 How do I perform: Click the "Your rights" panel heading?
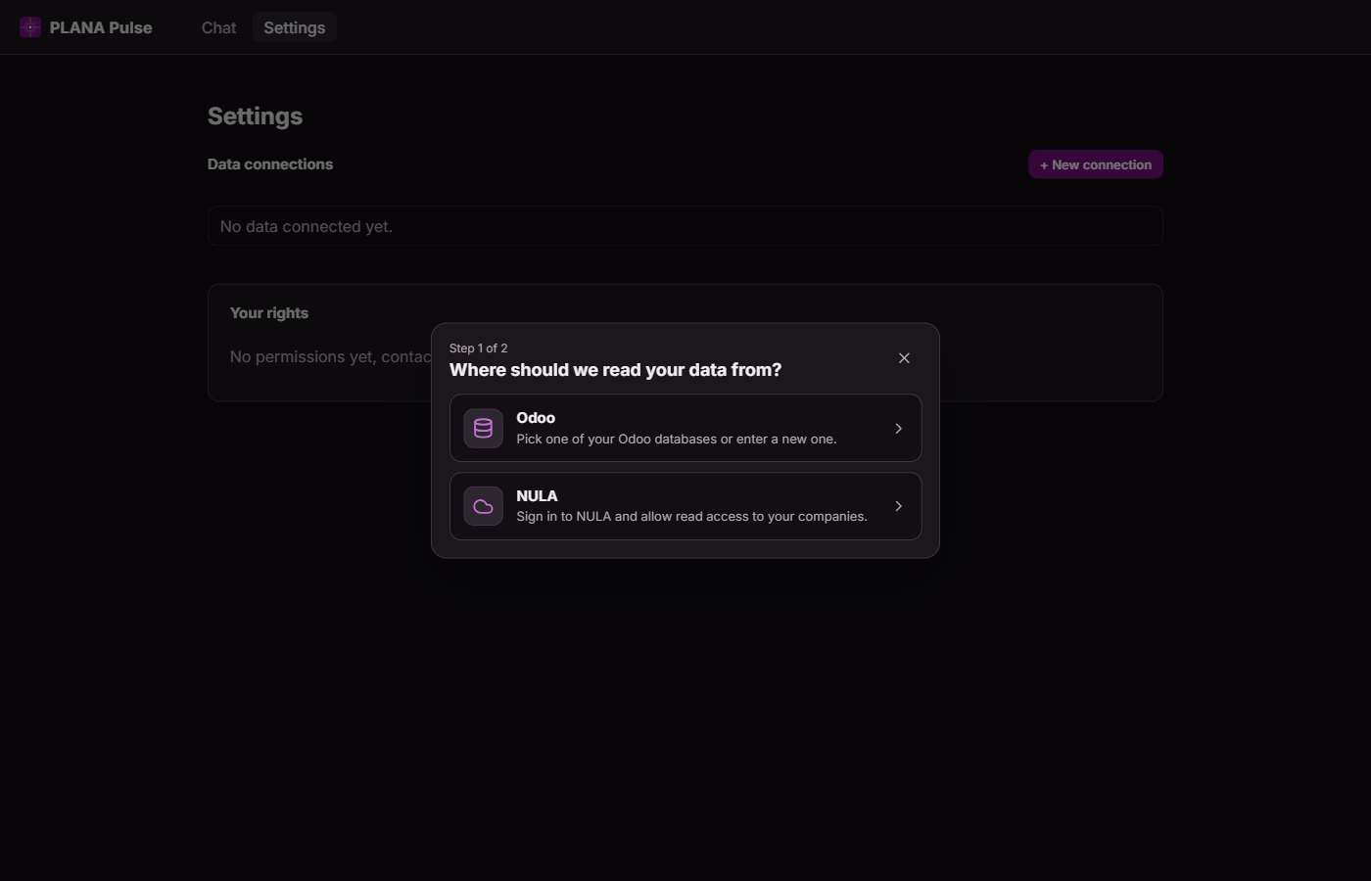tap(269, 313)
